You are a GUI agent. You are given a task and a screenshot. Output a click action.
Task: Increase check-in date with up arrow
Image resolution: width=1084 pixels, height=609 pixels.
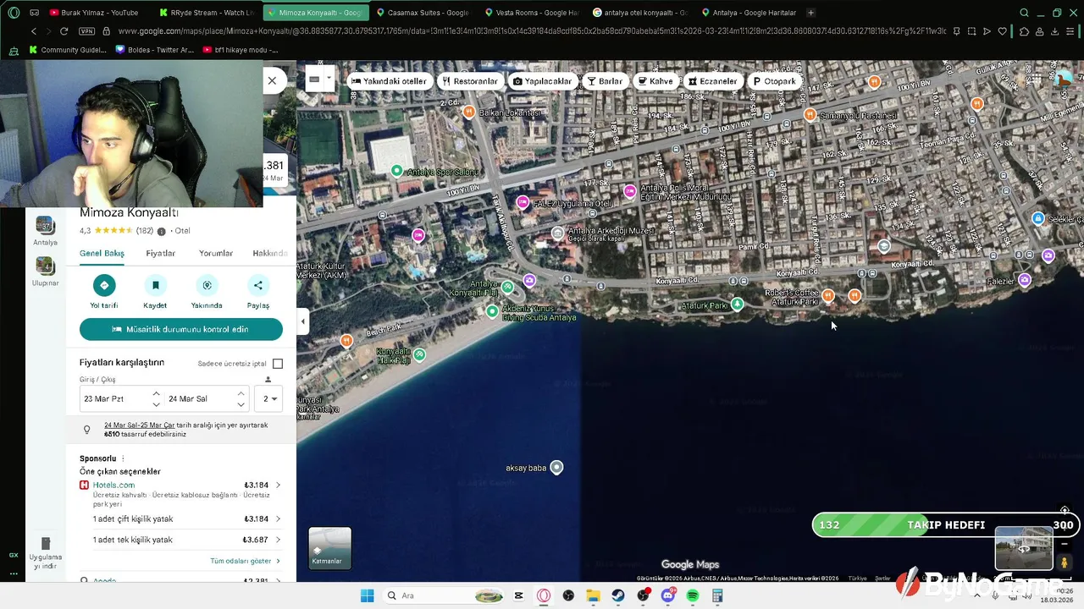coord(156,393)
